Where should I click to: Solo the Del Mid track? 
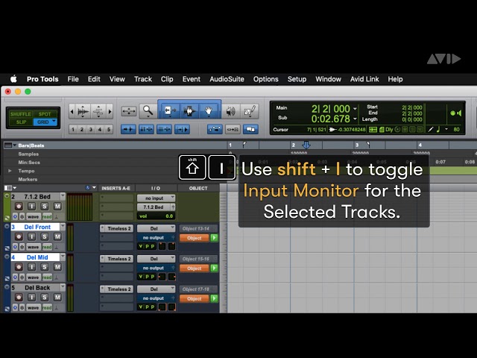45,267
